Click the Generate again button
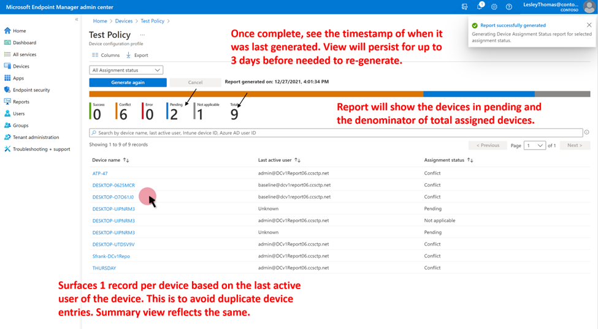Viewport: 598px width, 329px height. click(x=128, y=82)
